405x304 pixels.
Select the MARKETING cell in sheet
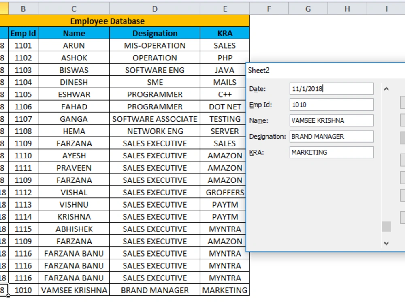225,290
